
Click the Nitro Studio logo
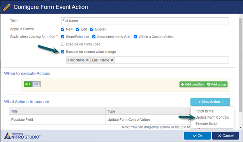[22, 136]
